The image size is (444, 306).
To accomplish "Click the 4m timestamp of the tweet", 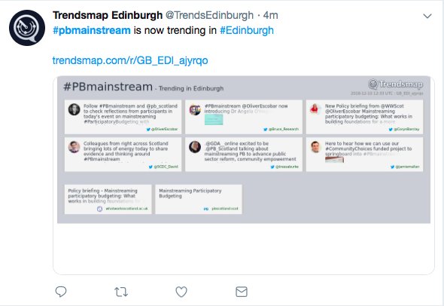I will (270, 15).
